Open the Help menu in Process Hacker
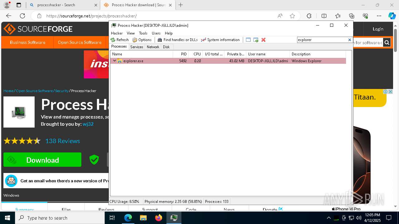This screenshot has width=399, height=224. pos(169,33)
